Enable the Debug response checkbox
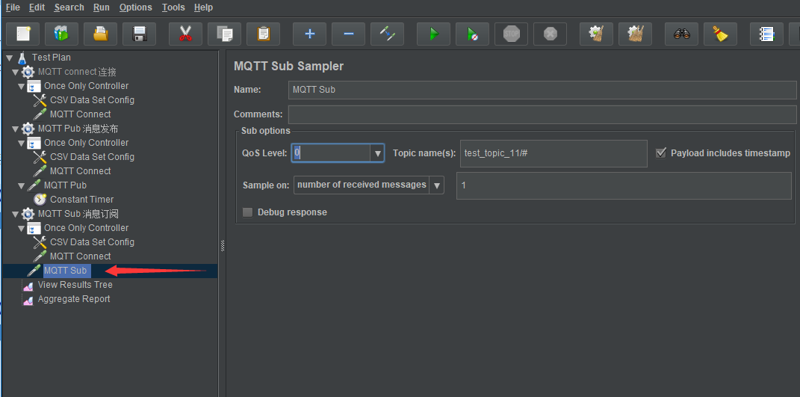This screenshot has height=397, width=800. point(247,212)
